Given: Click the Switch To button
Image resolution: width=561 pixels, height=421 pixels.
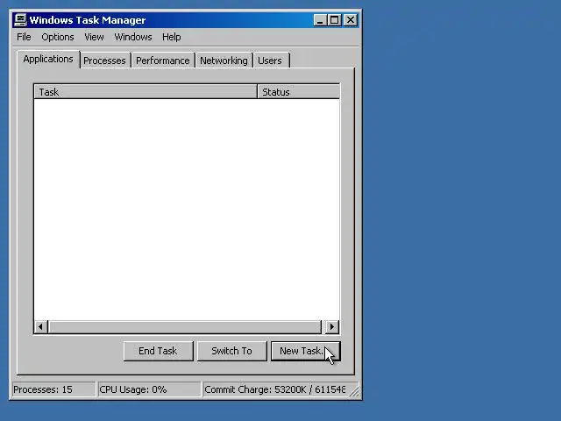Looking at the screenshot, I should coord(231,351).
